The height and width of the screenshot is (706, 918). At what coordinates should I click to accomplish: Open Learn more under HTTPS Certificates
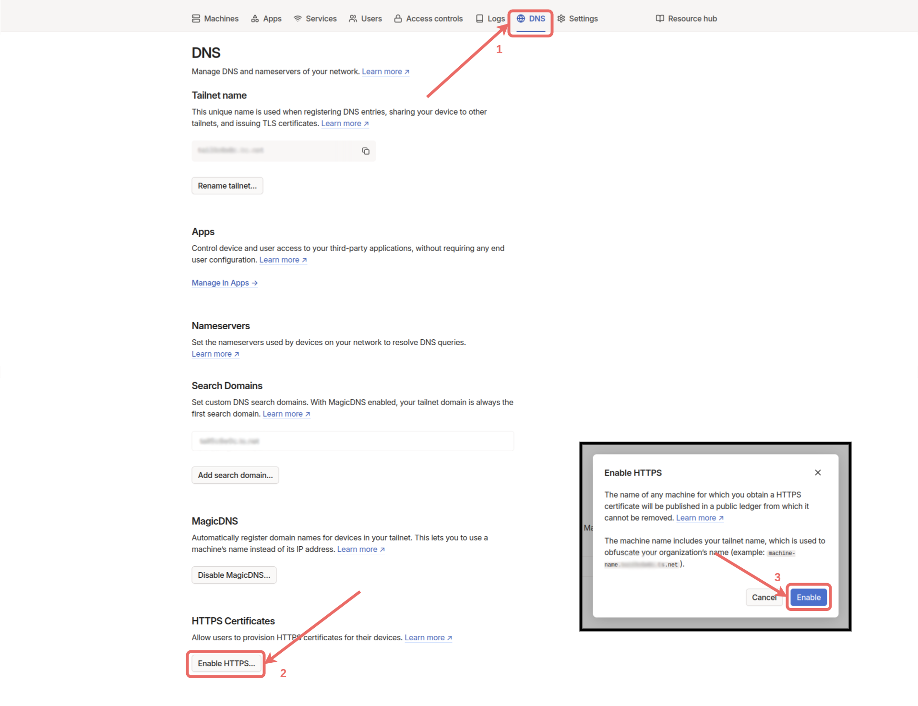tap(428, 637)
